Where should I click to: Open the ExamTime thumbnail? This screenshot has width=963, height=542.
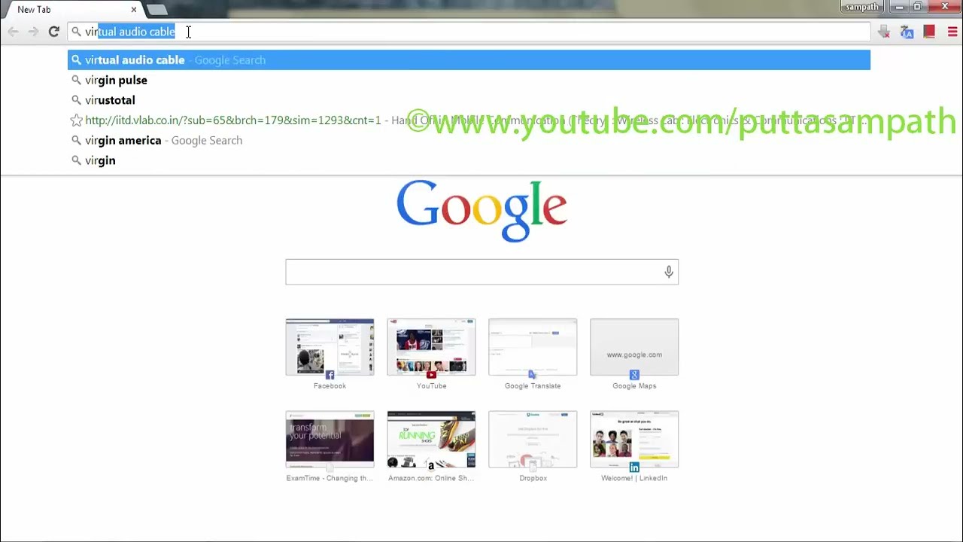coord(330,439)
